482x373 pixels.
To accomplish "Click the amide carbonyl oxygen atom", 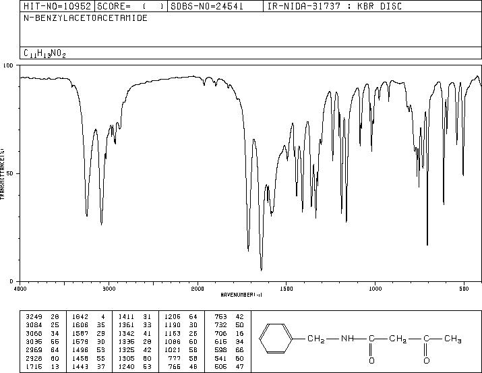I will click(371, 360).
